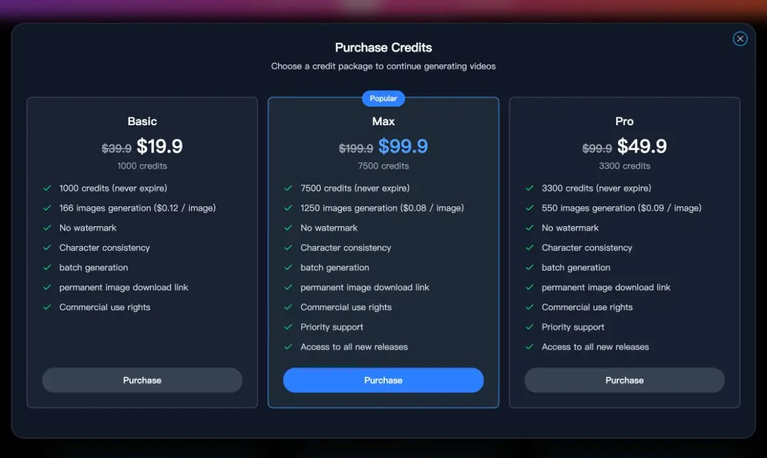Click the Basic plan $19.9 price

160,146
